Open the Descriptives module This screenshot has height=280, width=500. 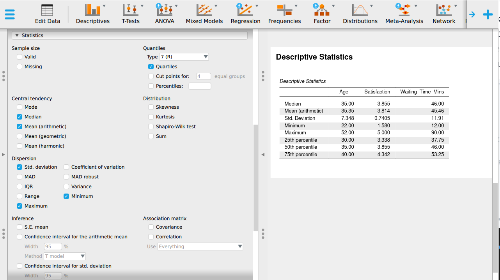click(x=93, y=14)
